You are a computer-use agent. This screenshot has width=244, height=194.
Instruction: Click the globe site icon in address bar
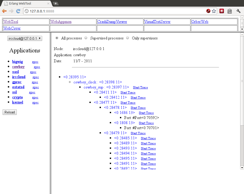[27, 11]
